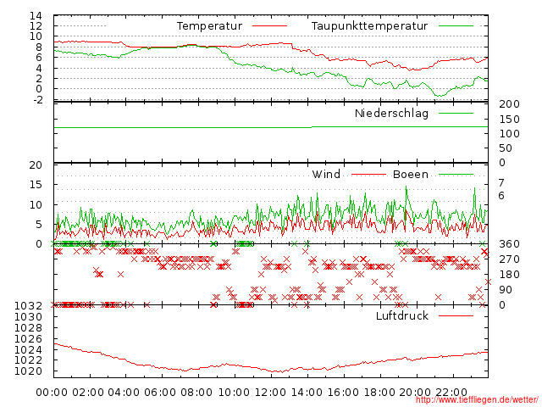Image resolution: width=542 pixels, height=407 pixels.
Task: Click the 14:00 time axis label
Action: [307, 393]
